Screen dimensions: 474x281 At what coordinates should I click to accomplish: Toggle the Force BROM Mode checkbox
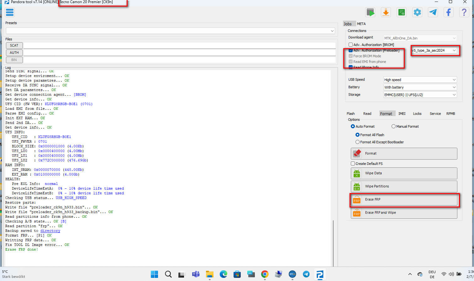tap(351, 56)
